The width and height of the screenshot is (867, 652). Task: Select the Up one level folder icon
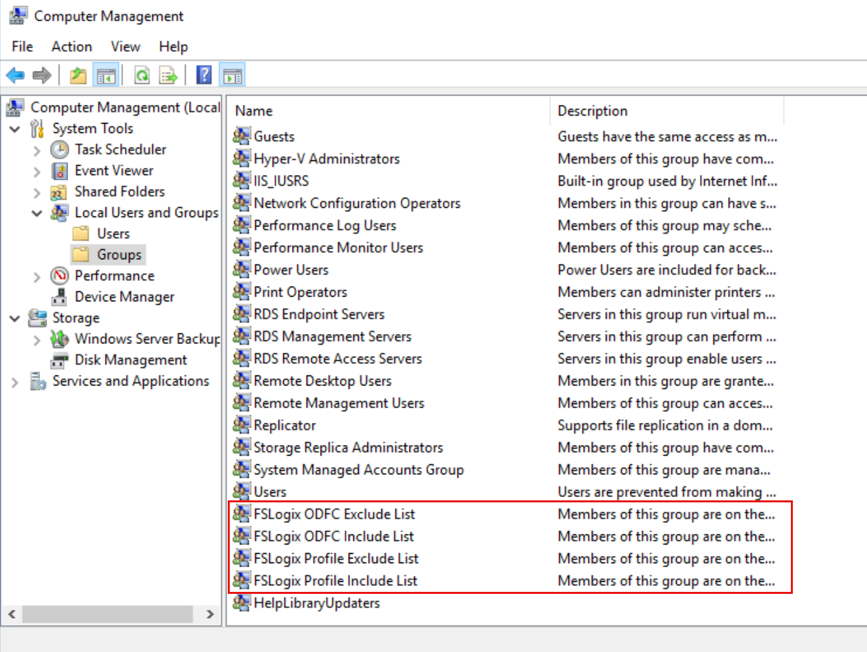[x=77, y=74]
